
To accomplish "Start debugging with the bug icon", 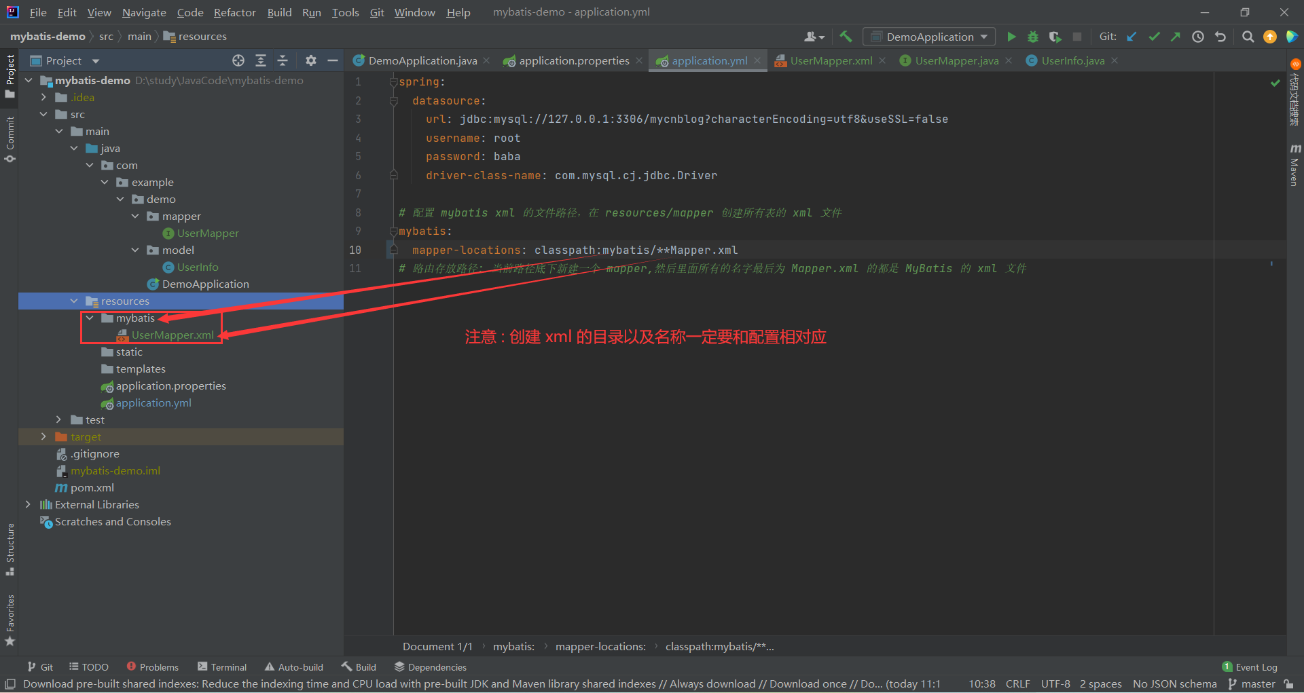I will [x=1033, y=37].
